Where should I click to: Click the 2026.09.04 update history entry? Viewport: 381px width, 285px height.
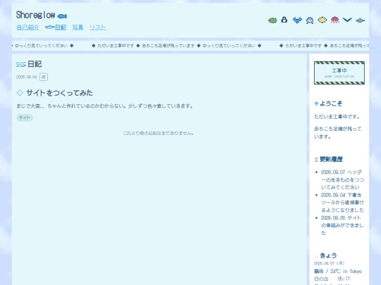tap(342, 203)
